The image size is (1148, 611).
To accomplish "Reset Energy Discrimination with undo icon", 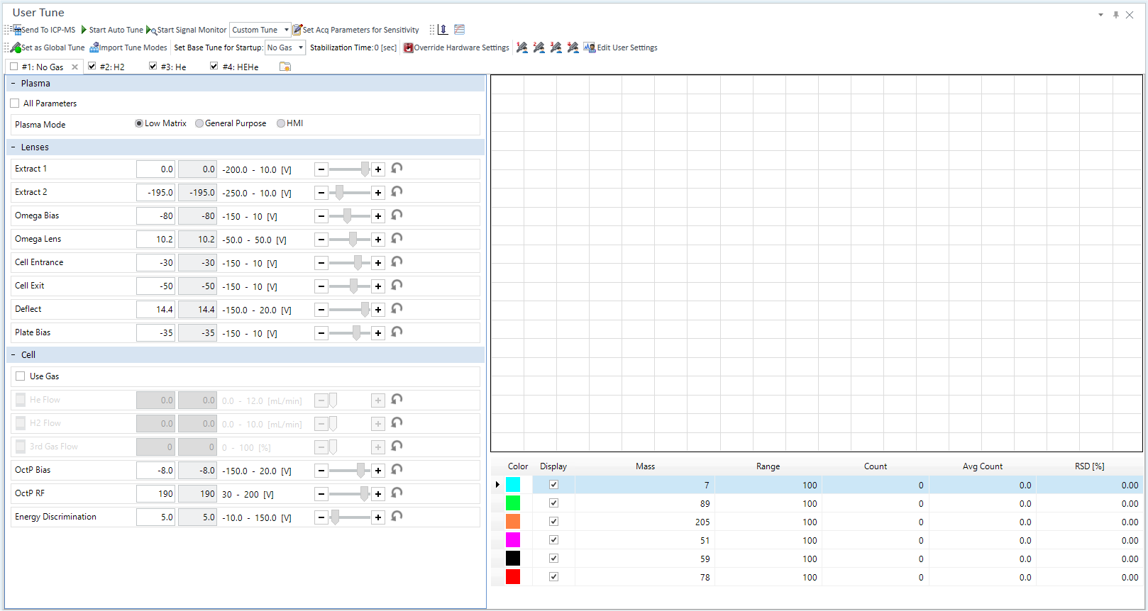I will tap(397, 517).
